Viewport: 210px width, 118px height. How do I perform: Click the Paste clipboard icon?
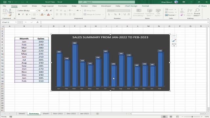tap(5, 11)
